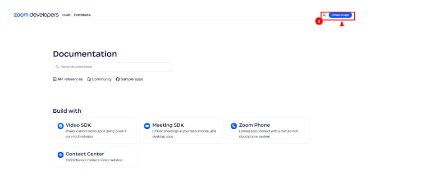
Task: Go to the Community link
Action: click(x=101, y=79)
